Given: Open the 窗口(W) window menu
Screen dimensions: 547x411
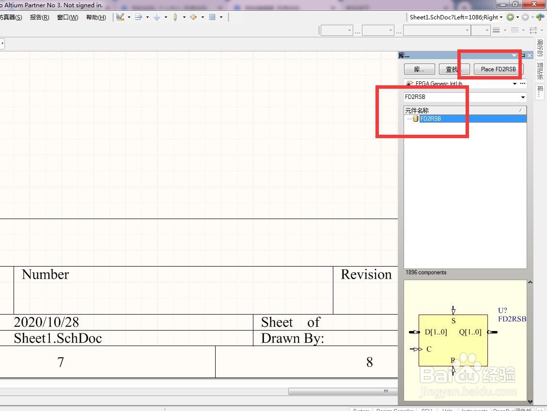Looking at the screenshot, I should click(68, 17).
